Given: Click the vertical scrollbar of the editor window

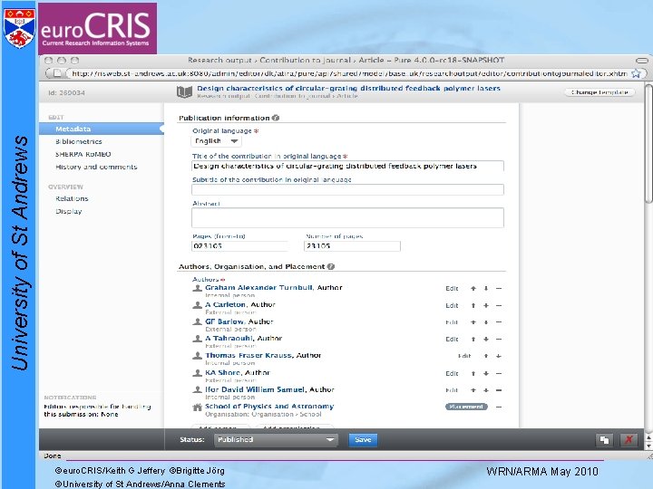Looking at the screenshot, I should (648, 143).
